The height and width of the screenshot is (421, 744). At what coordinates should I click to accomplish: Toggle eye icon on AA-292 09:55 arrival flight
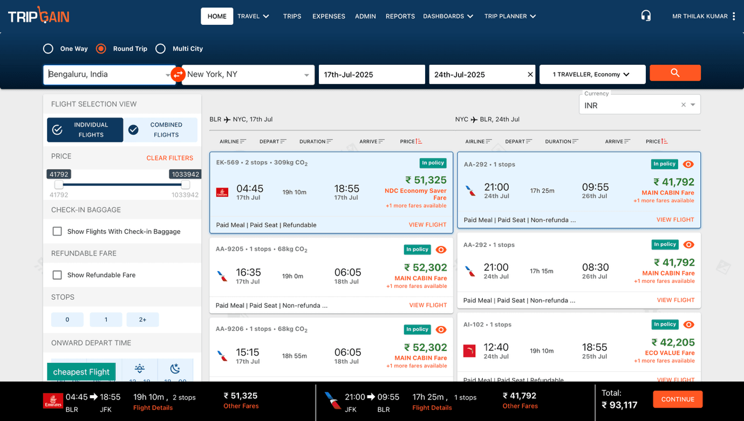pos(688,164)
